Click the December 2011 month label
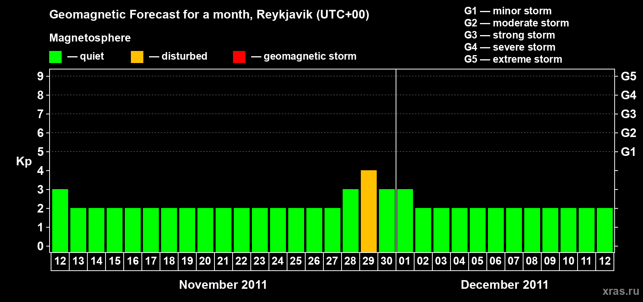Image resolution: width=643 pixels, height=302 pixels. coord(505,285)
